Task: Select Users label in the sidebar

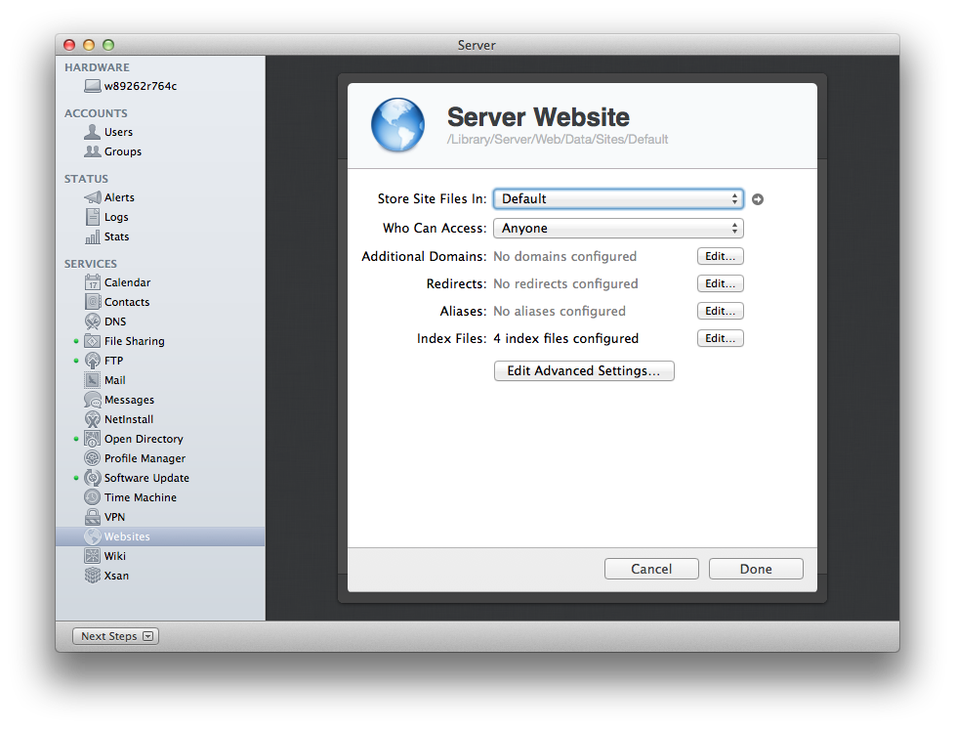Action: [x=118, y=132]
